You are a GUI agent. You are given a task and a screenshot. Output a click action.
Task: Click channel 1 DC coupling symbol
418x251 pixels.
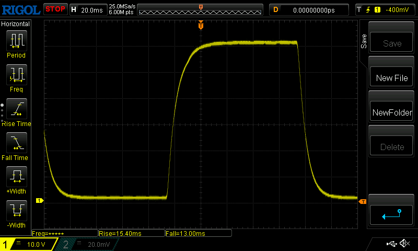[x=18, y=243]
